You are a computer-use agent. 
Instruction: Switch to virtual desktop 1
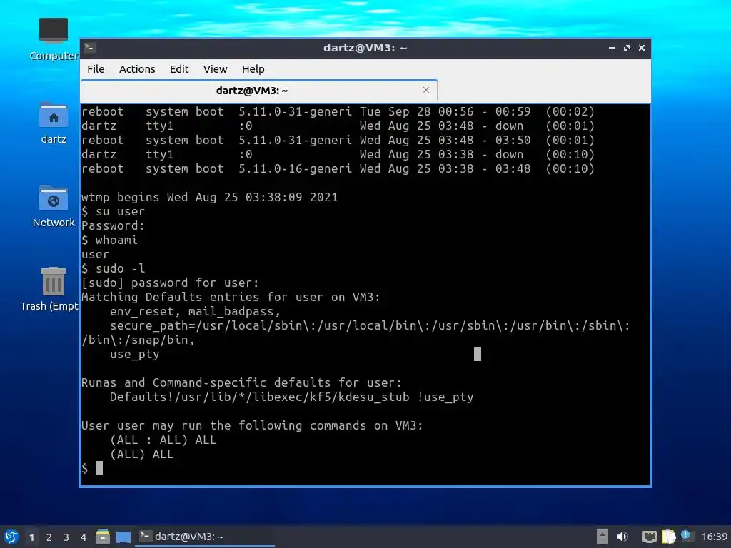pos(31,537)
